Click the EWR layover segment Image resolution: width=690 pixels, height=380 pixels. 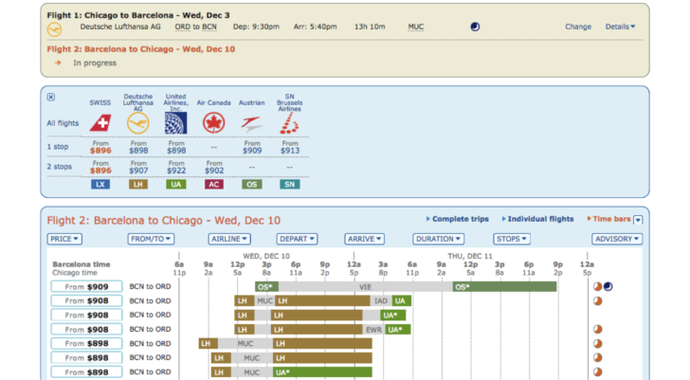373,330
